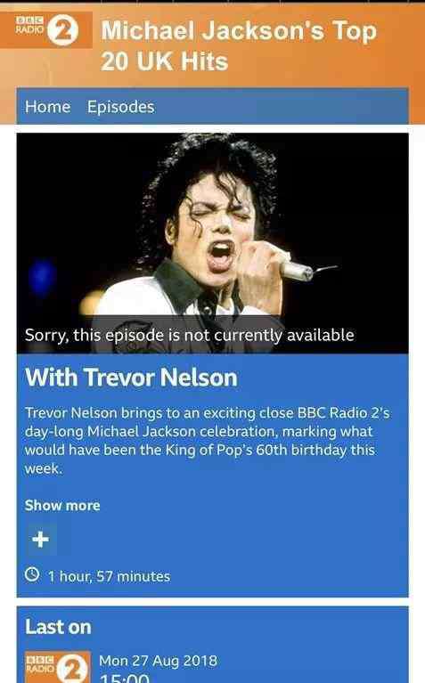Viewport: 425px width, 683px height.
Task: Click the Last on section heading
Action: point(59,627)
